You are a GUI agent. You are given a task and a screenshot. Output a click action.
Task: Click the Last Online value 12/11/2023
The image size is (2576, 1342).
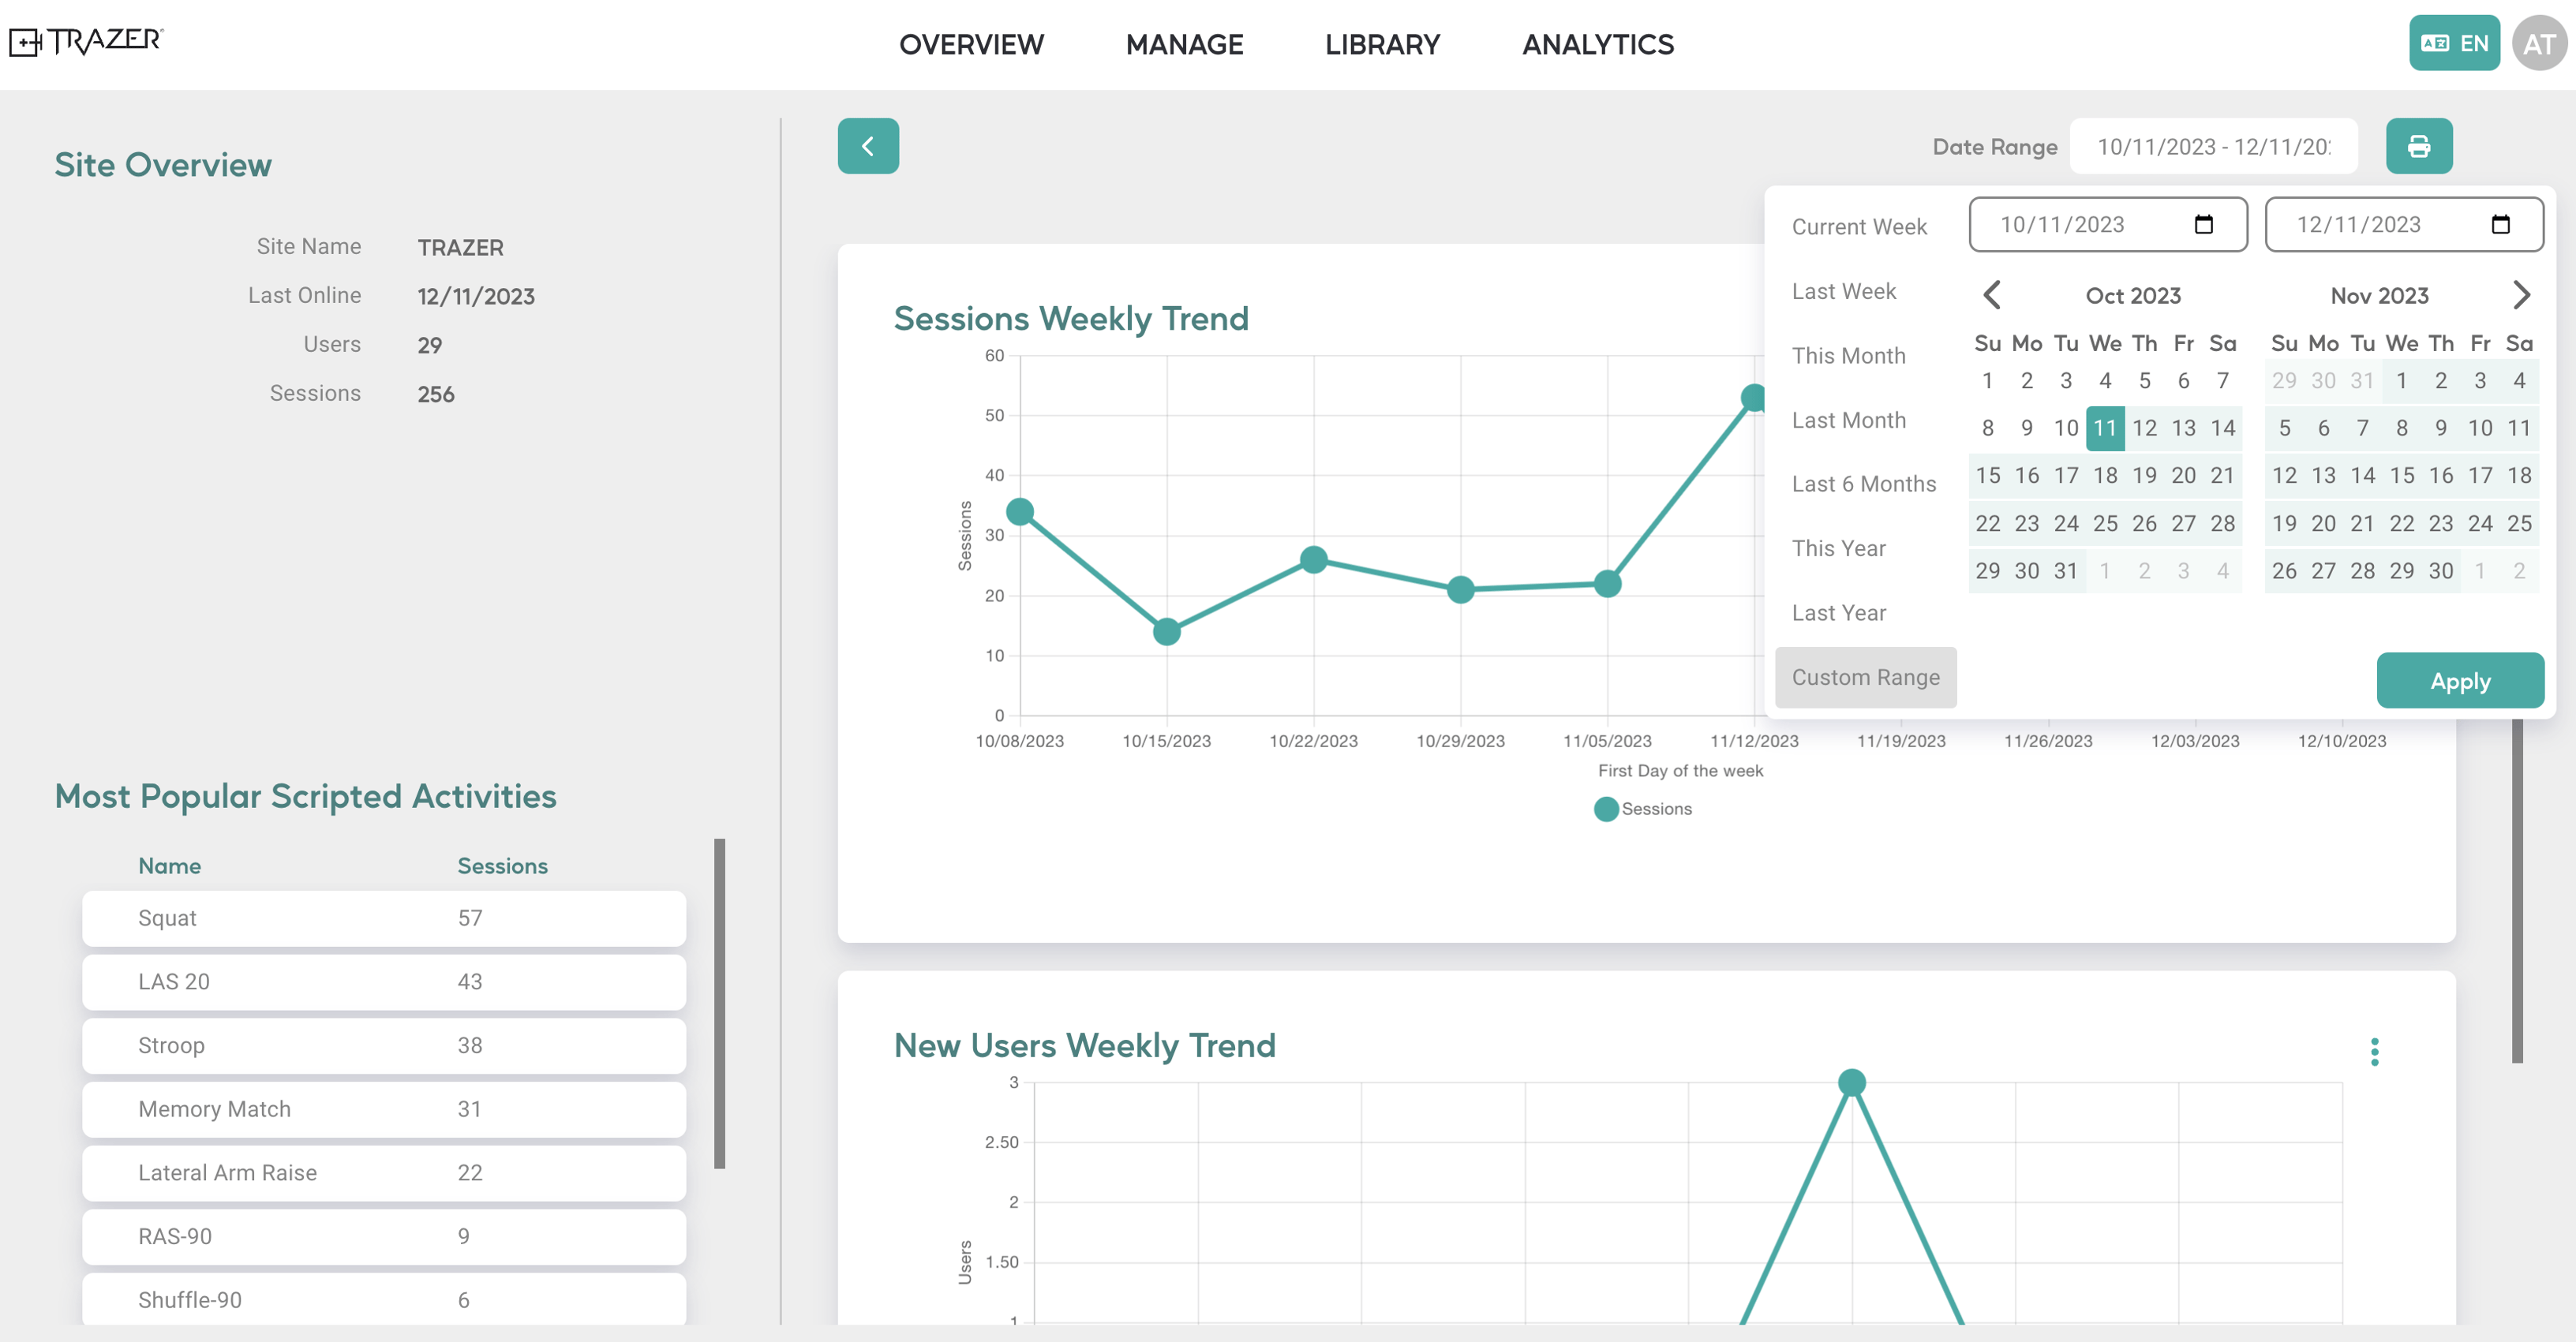click(476, 297)
